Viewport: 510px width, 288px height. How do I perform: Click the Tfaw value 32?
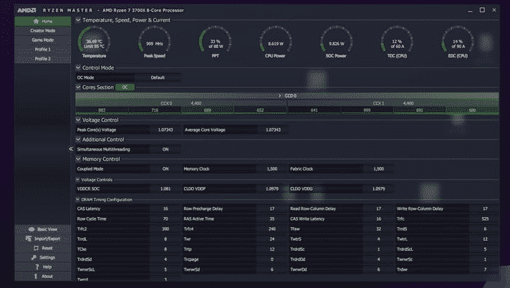click(x=379, y=229)
